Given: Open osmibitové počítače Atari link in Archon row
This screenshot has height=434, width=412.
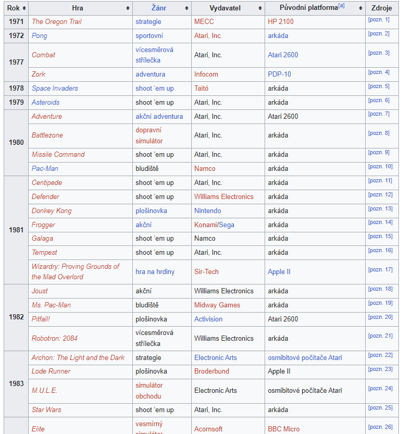Looking at the screenshot, I should [x=305, y=357].
